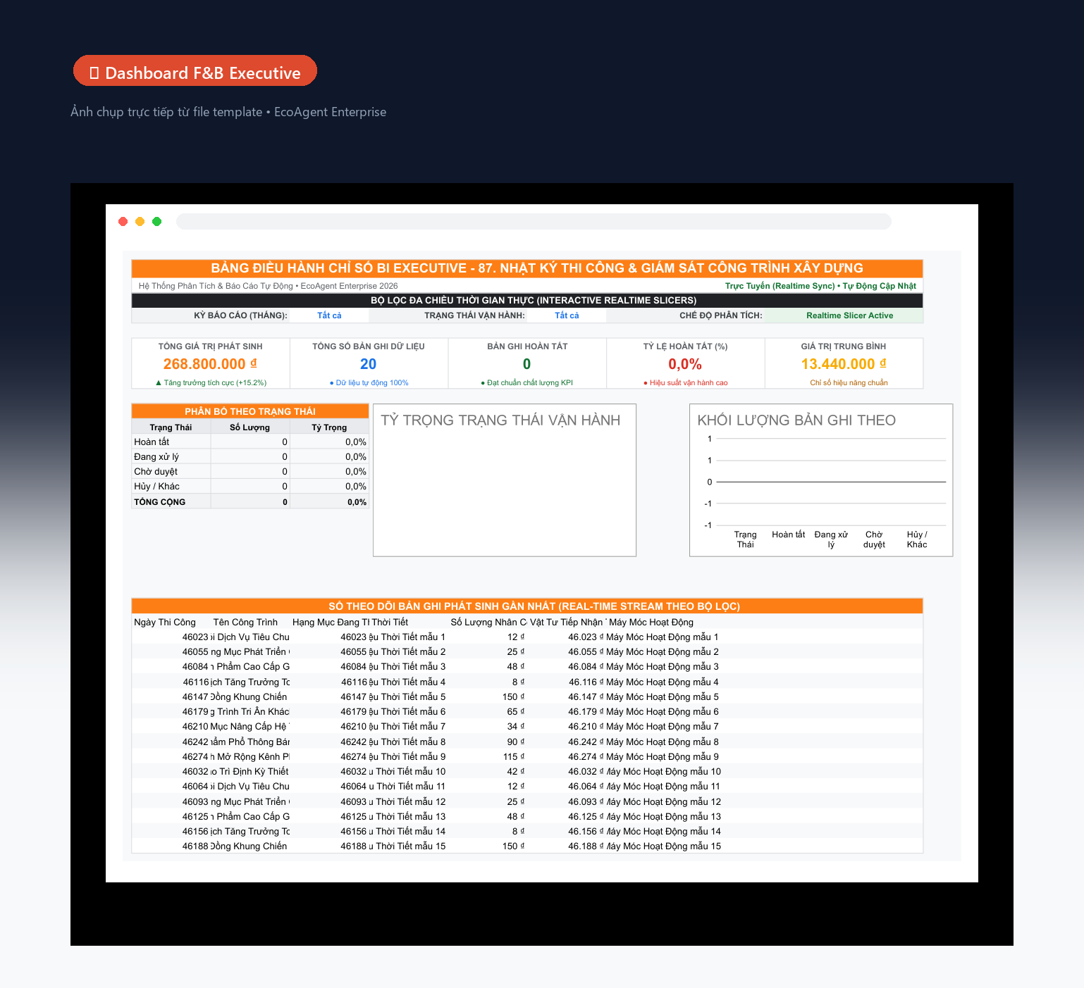Click 'Máy Móc Hoạt Động mẫu 3' cell

[663, 667]
